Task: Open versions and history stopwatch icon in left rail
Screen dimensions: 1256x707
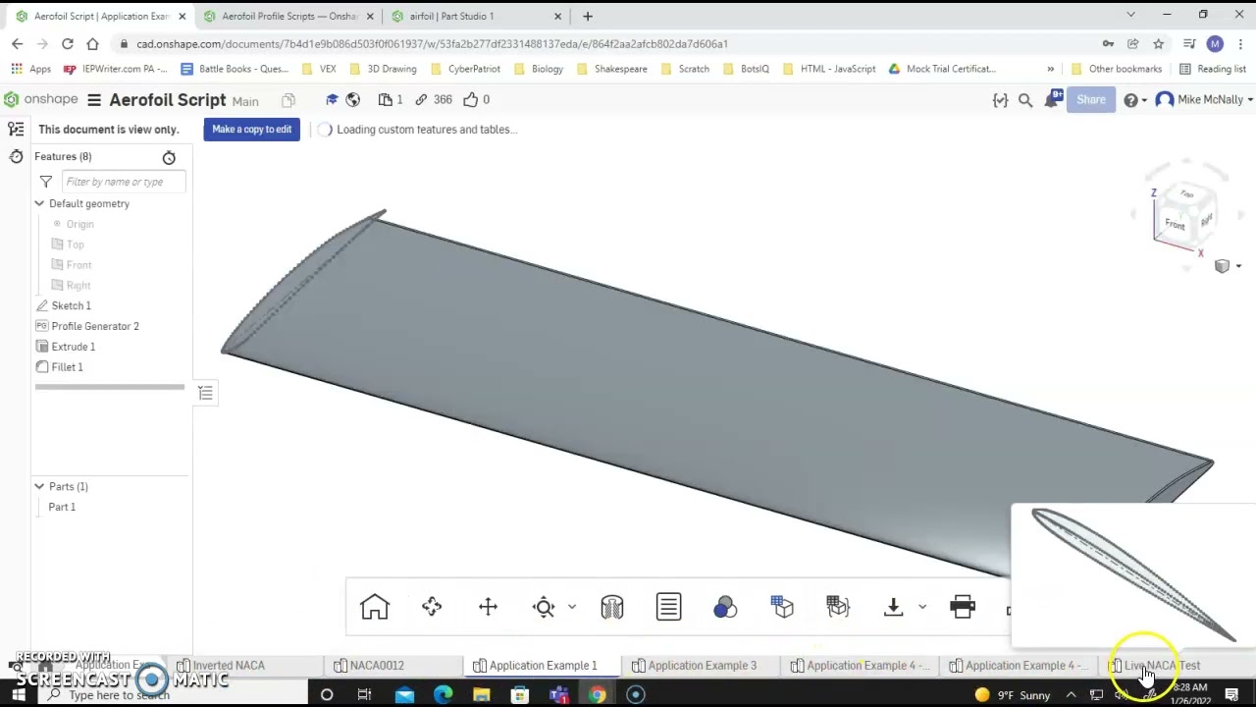Action: point(16,157)
